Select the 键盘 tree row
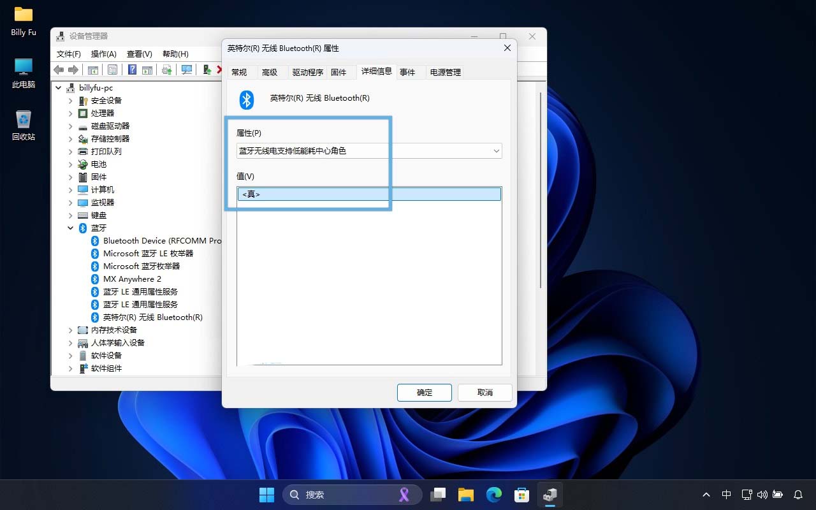Image resolution: width=816 pixels, height=510 pixels. 99,215
